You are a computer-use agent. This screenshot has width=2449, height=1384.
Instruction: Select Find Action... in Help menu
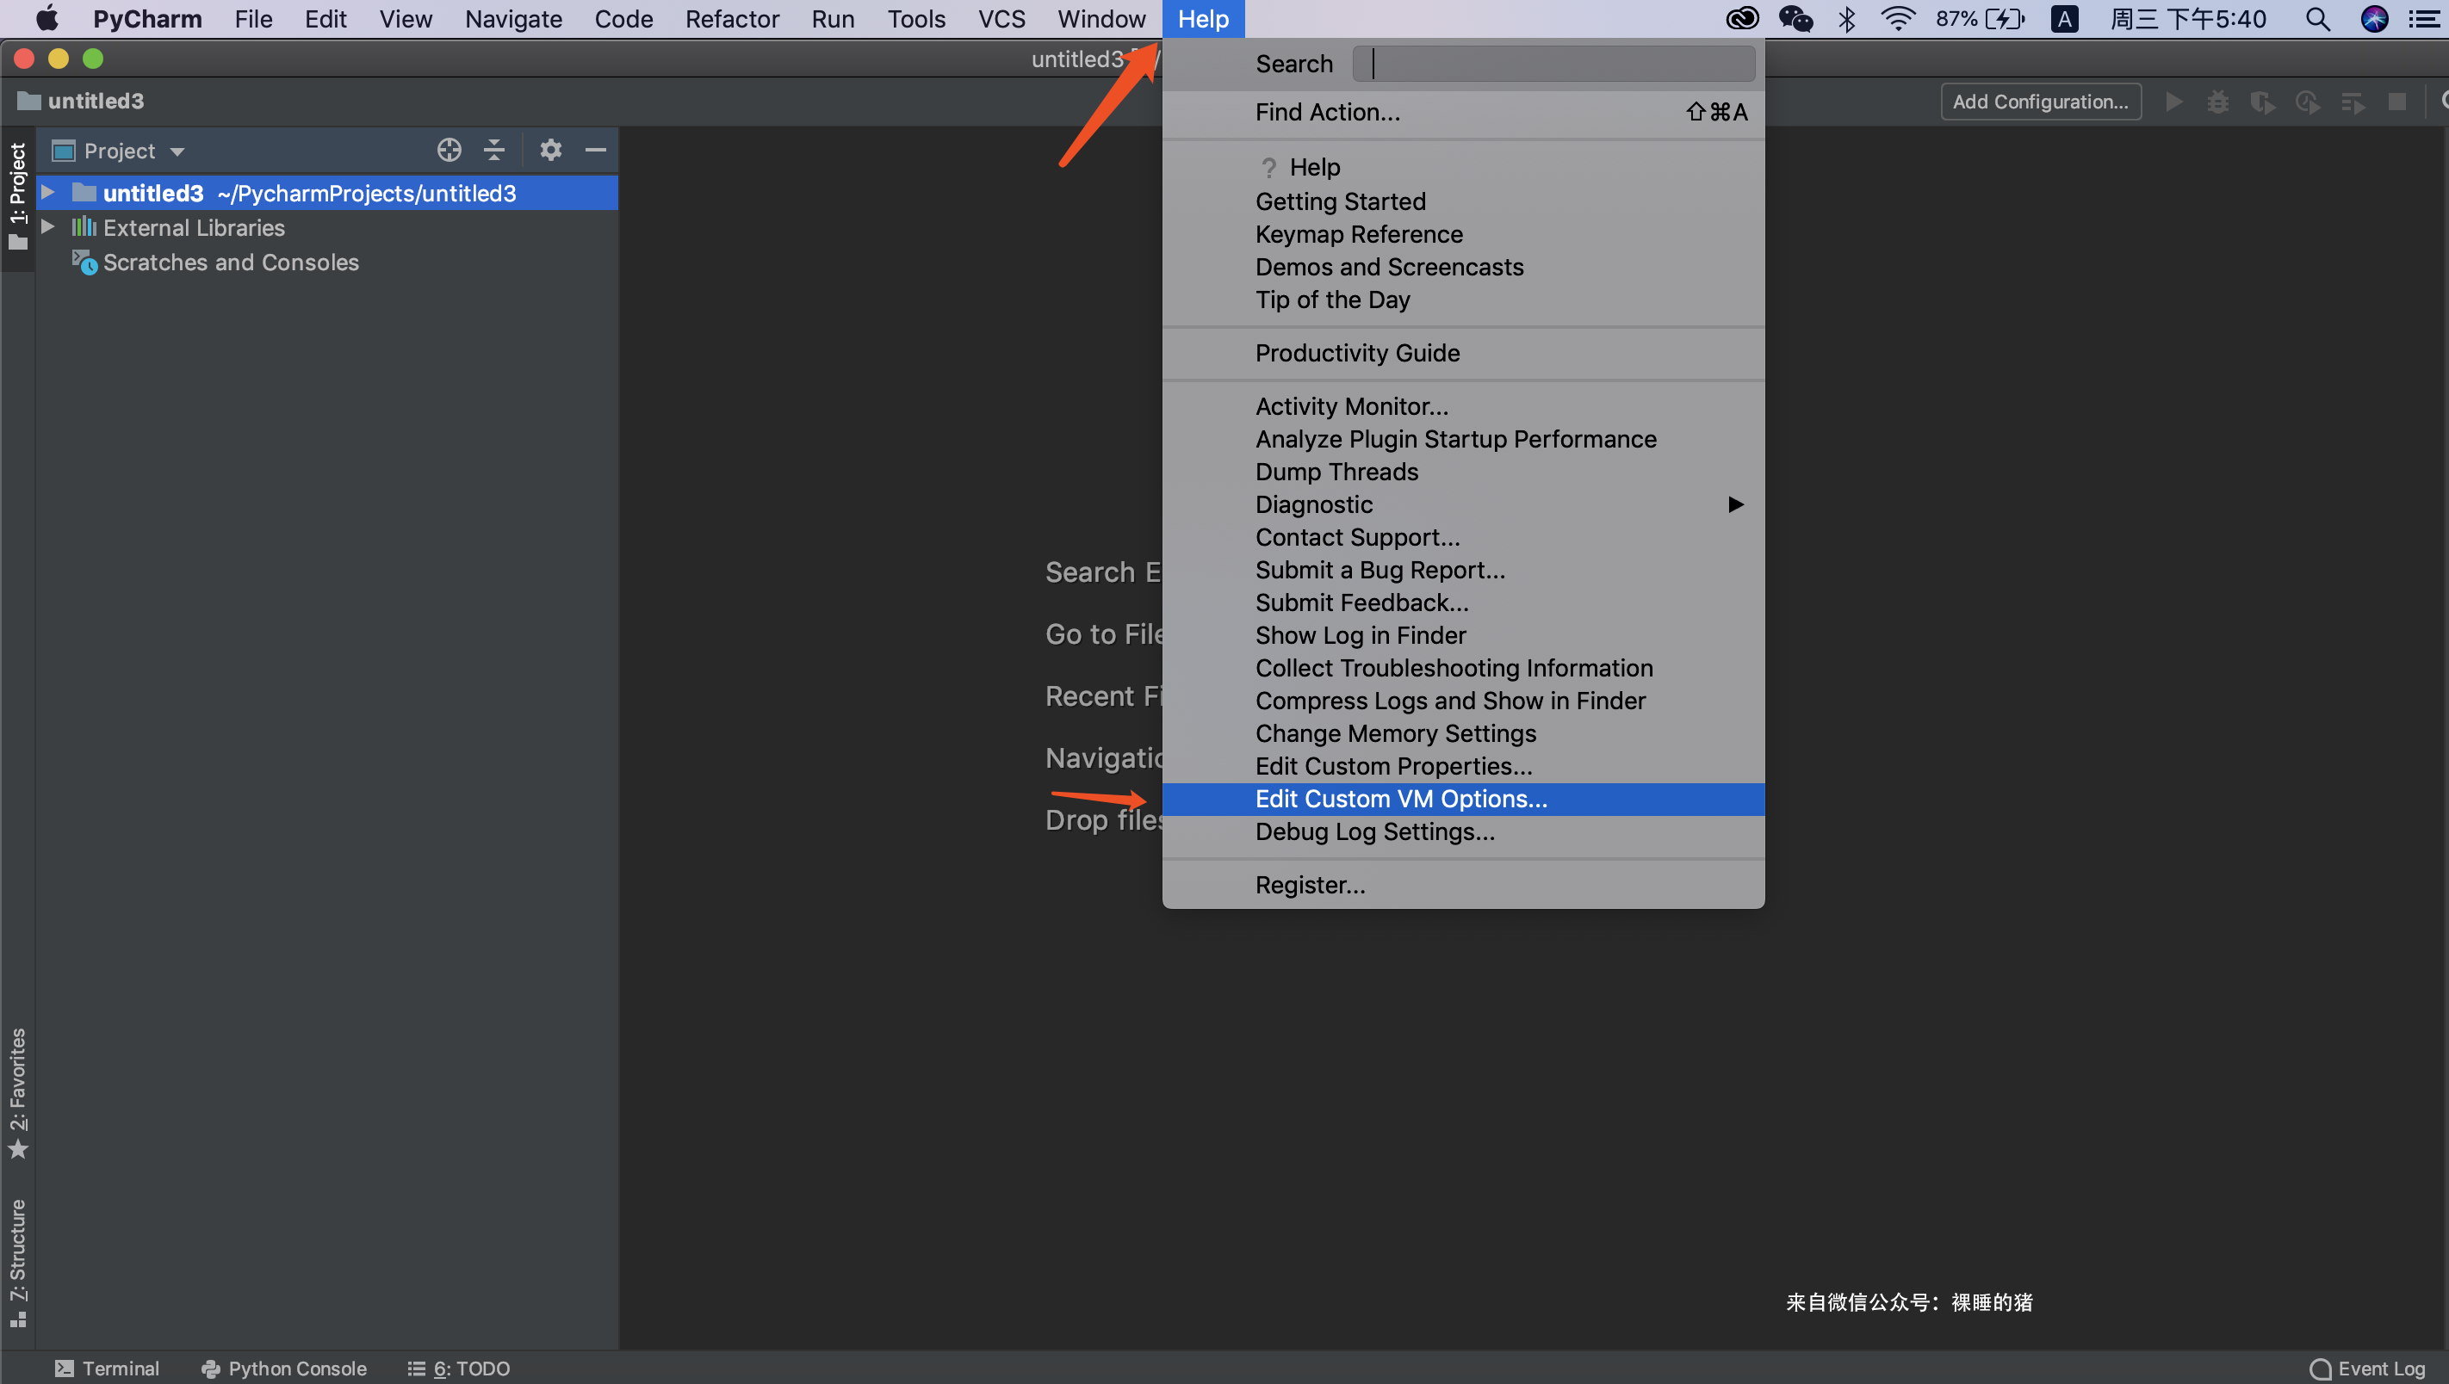[x=1463, y=112]
